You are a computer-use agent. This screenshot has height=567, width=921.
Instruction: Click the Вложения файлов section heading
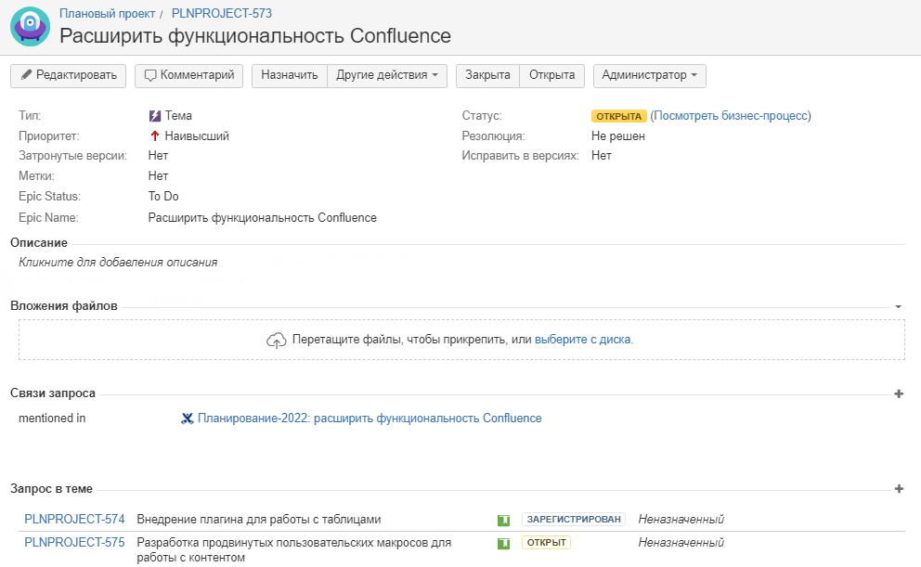[64, 306]
